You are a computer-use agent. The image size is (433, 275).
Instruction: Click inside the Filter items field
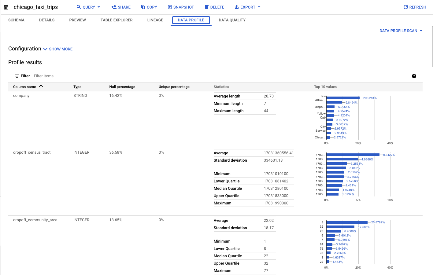pyautogui.click(x=43, y=76)
